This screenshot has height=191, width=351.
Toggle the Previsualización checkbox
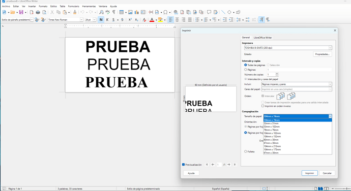click(x=183, y=165)
